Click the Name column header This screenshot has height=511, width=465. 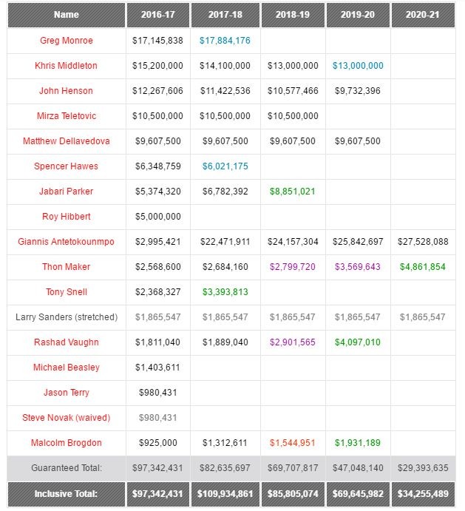67,14
